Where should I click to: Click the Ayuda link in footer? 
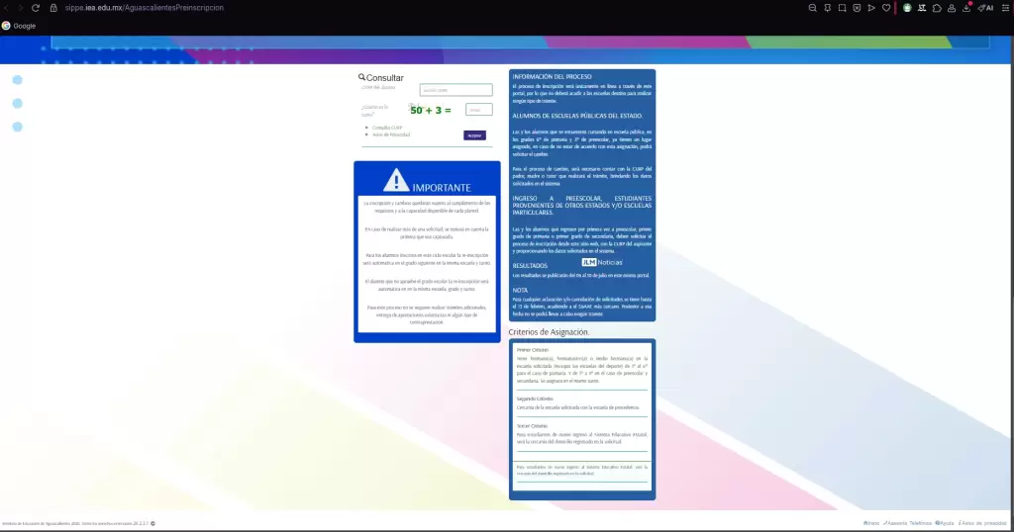point(945,523)
